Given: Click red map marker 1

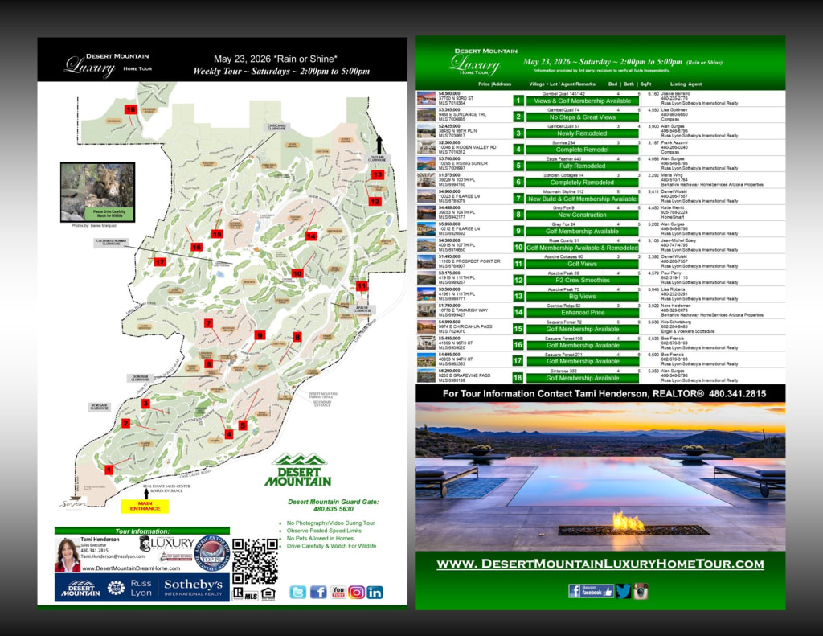Looking at the screenshot, I should (x=109, y=470).
